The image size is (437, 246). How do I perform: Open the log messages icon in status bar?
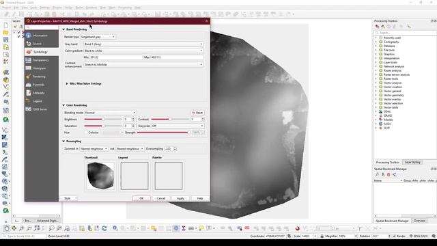pos(434,236)
